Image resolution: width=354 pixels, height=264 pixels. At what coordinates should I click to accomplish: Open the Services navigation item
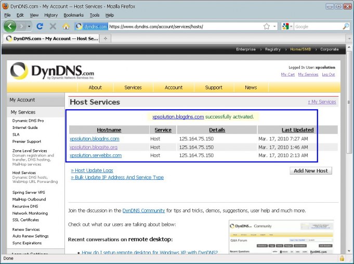coord(133,87)
